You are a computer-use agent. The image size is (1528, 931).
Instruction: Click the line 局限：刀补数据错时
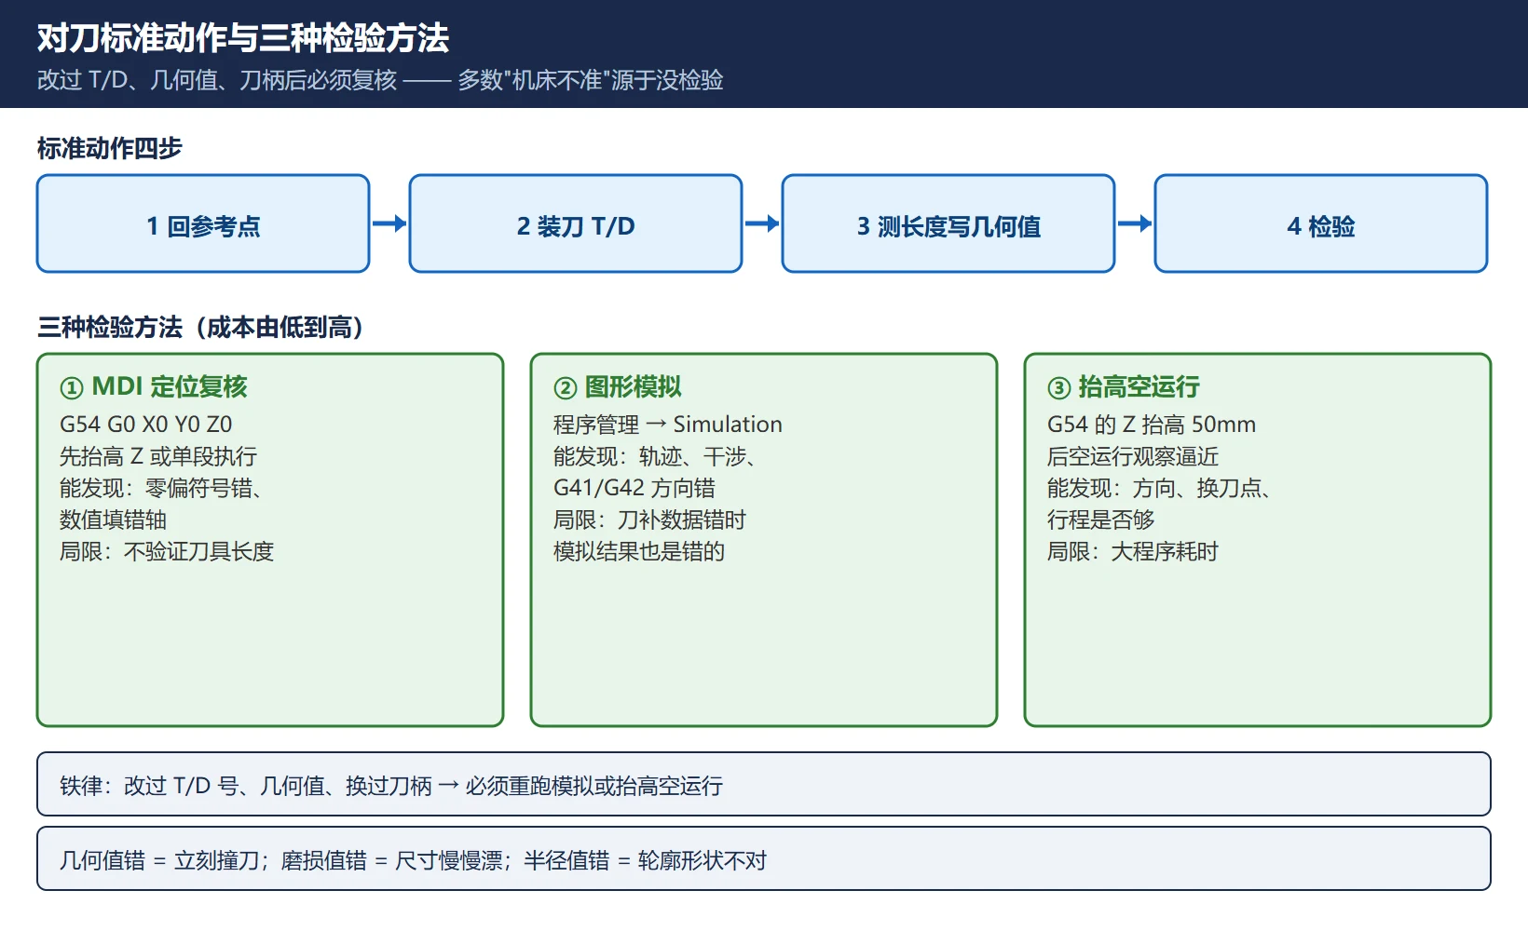[649, 519]
